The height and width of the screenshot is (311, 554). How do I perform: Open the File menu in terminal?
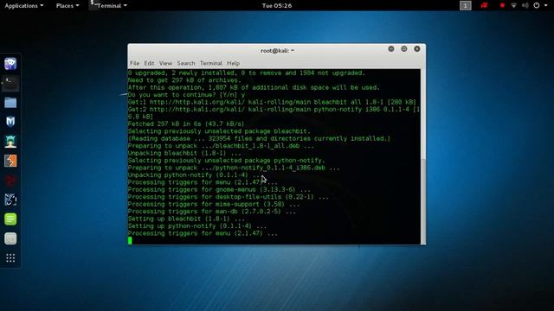click(135, 63)
